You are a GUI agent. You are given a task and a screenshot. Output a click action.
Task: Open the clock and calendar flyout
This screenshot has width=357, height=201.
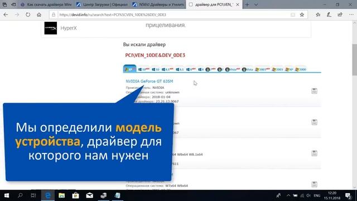[x=332, y=195]
